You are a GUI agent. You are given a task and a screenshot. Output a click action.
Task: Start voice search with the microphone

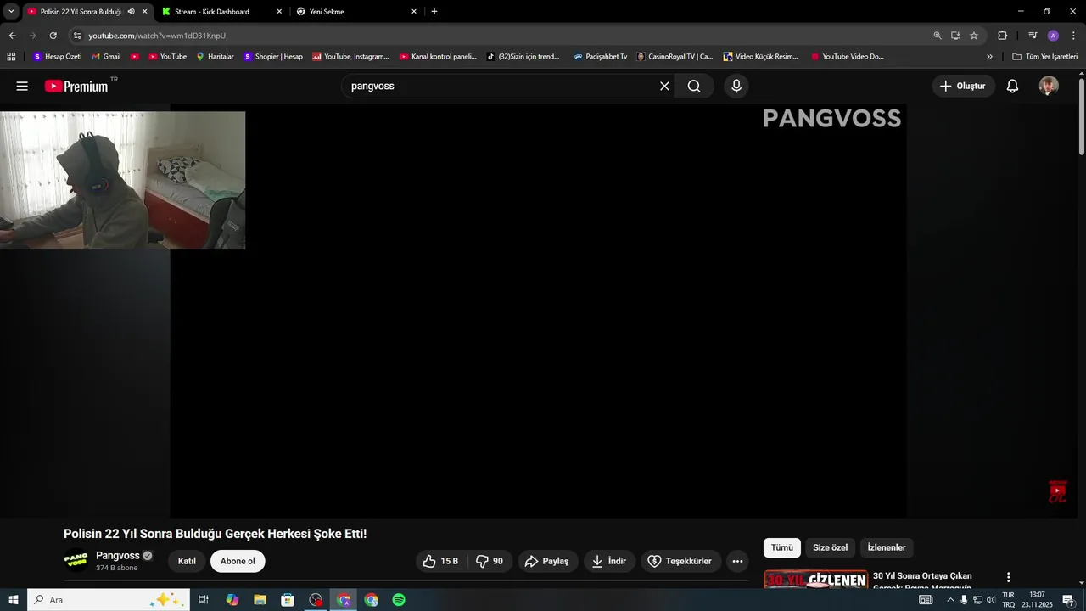coord(736,86)
